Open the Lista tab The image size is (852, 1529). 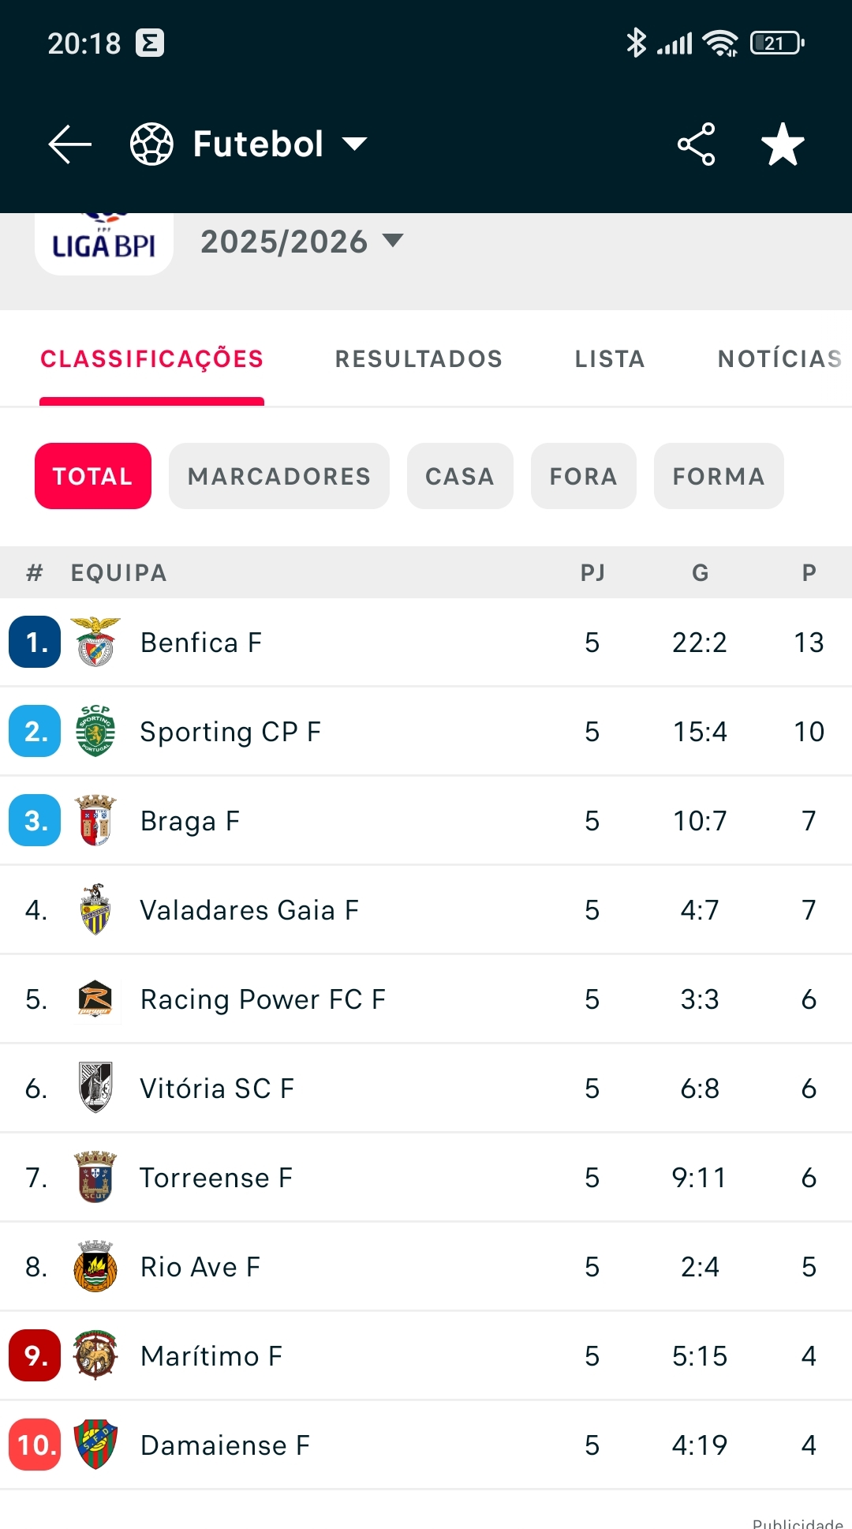(609, 359)
